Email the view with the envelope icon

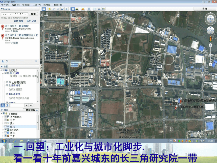tap(95, 9)
